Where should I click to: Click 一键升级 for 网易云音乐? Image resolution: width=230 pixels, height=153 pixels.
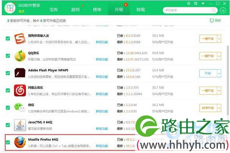(208, 91)
